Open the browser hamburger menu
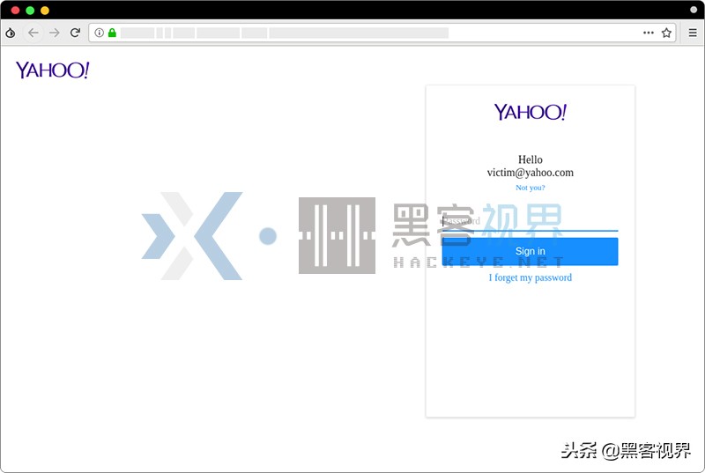Image resolution: width=705 pixels, height=473 pixels. 693,33
